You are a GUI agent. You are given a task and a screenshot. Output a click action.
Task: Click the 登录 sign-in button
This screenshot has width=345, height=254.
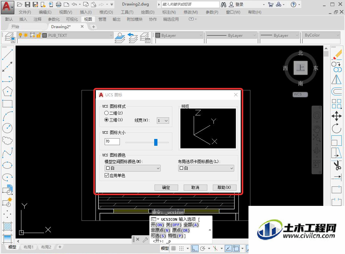coord(236,5)
